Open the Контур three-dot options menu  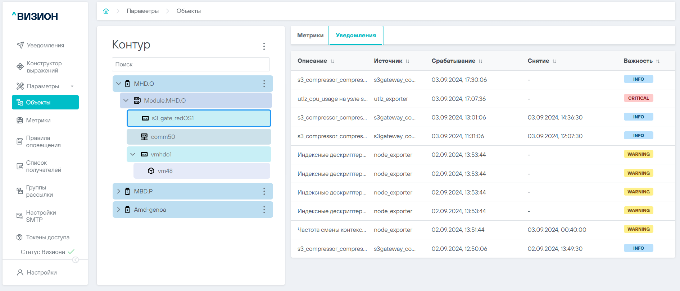click(x=264, y=46)
